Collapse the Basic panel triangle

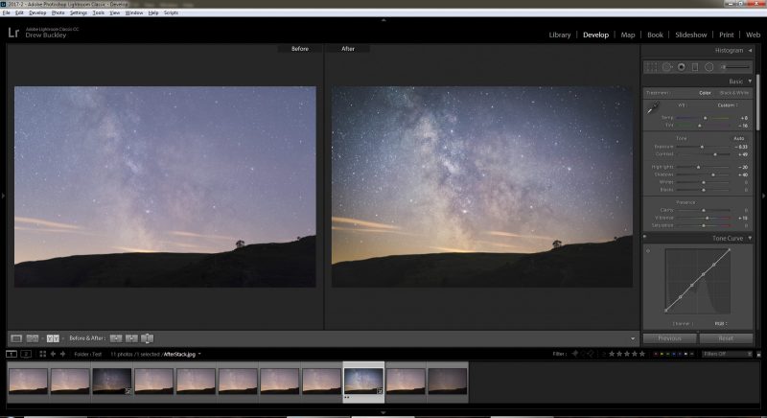[x=750, y=81]
